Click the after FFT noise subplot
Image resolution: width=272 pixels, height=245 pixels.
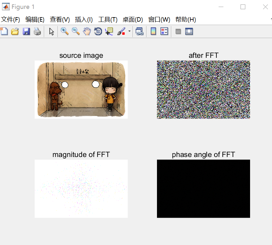pyautogui.click(x=203, y=90)
